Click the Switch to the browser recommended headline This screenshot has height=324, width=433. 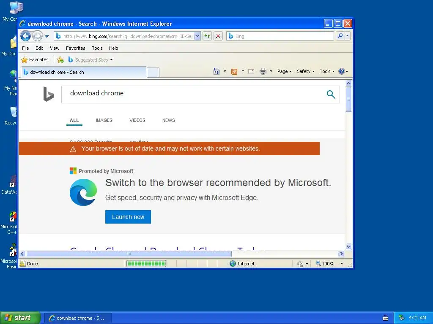(218, 183)
